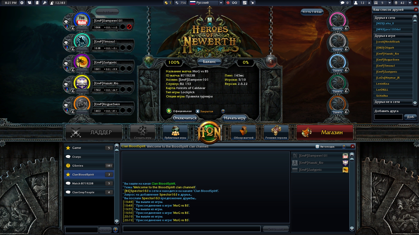
Task: Click Dampeer101's YouNube avatar
Action: point(82,20)
